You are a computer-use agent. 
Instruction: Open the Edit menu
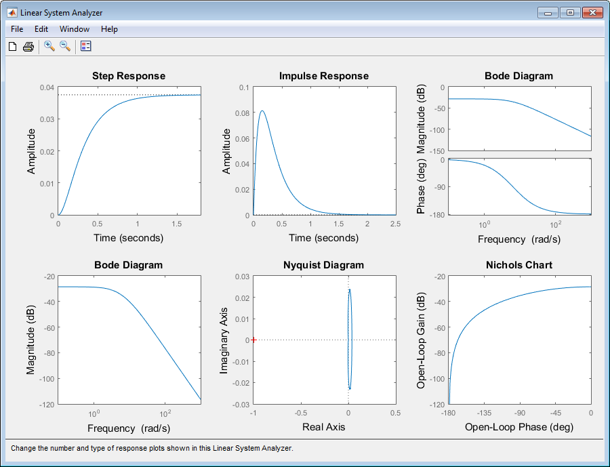point(41,29)
